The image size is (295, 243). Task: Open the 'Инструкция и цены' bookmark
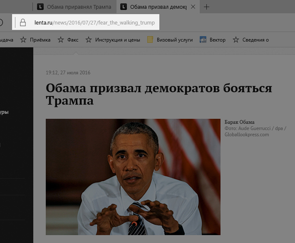pyautogui.click(x=117, y=40)
